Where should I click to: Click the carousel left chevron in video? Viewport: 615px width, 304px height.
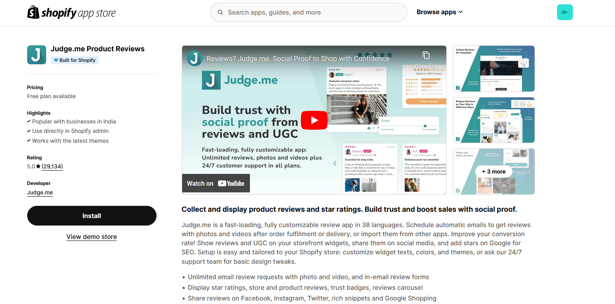pyautogui.click(x=335, y=163)
